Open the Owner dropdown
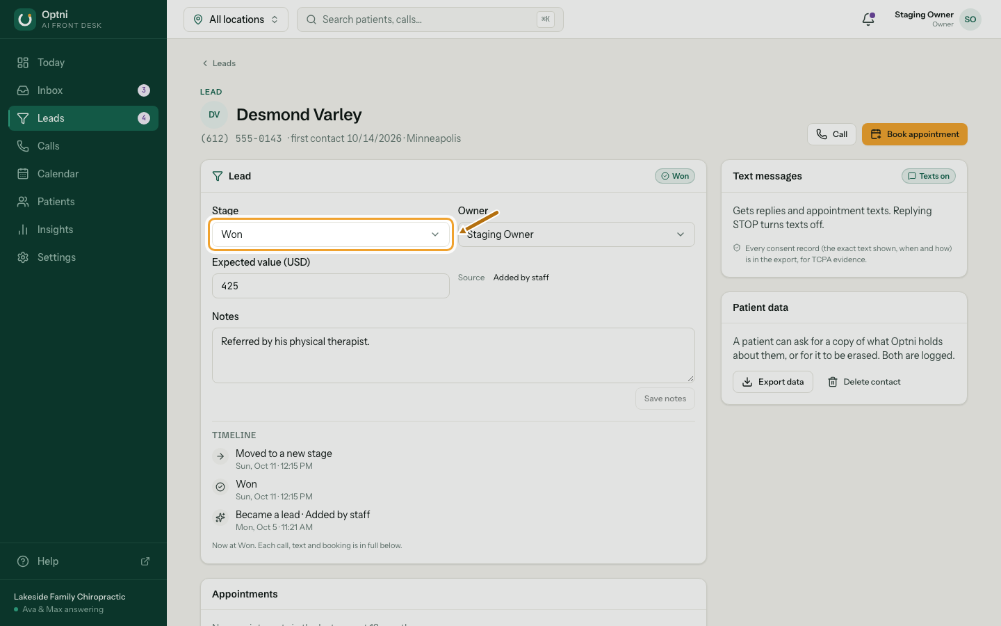Image resolution: width=1001 pixels, height=626 pixels. pyautogui.click(x=576, y=234)
